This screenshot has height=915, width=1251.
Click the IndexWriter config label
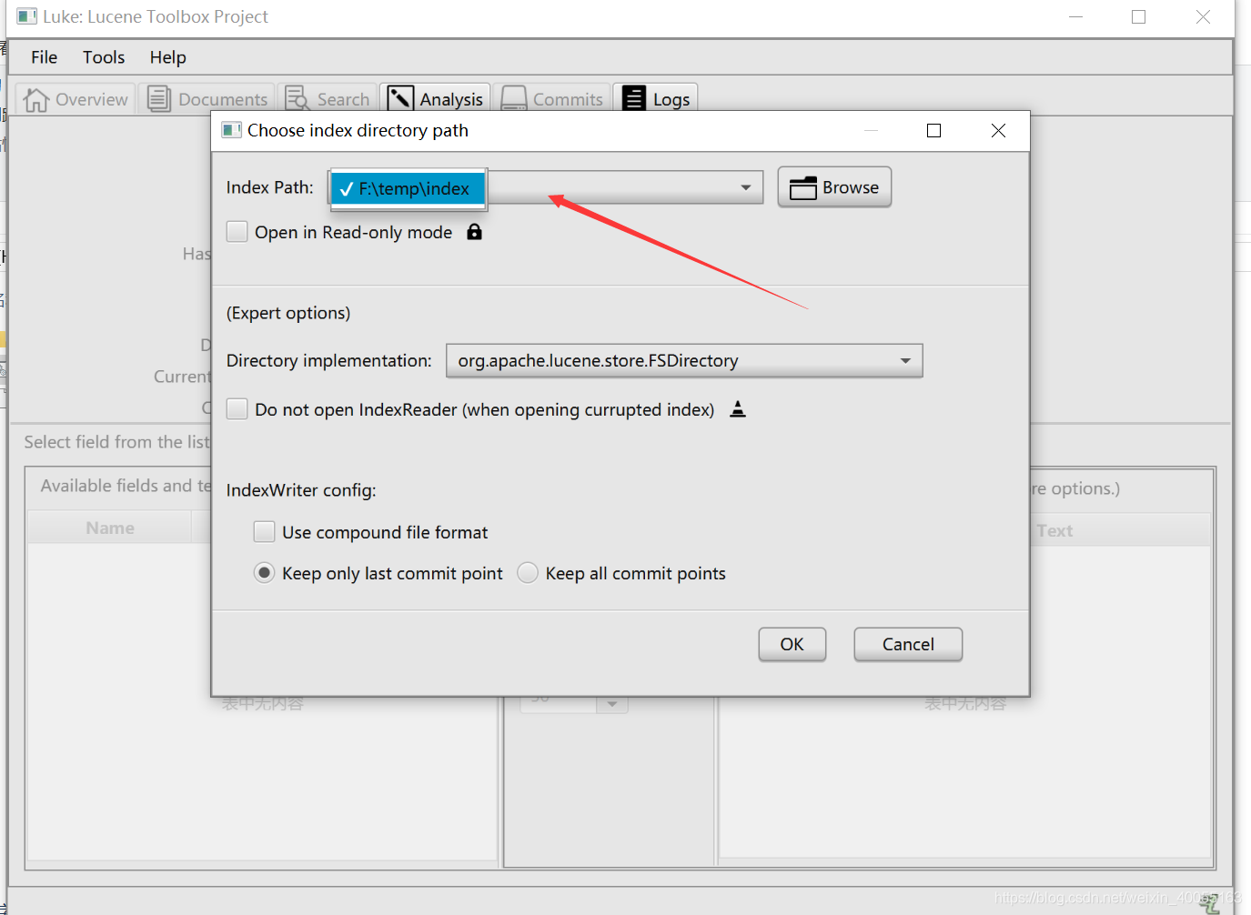click(x=301, y=490)
